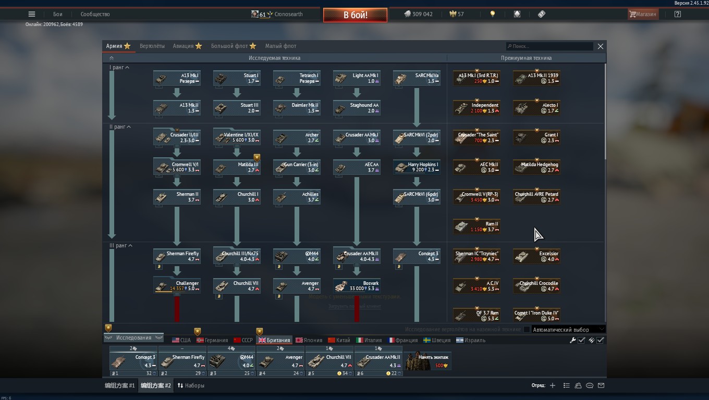This screenshot has width=709, height=400.
Task: Click the player avatar next to Cronosearth
Action: click(255, 14)
